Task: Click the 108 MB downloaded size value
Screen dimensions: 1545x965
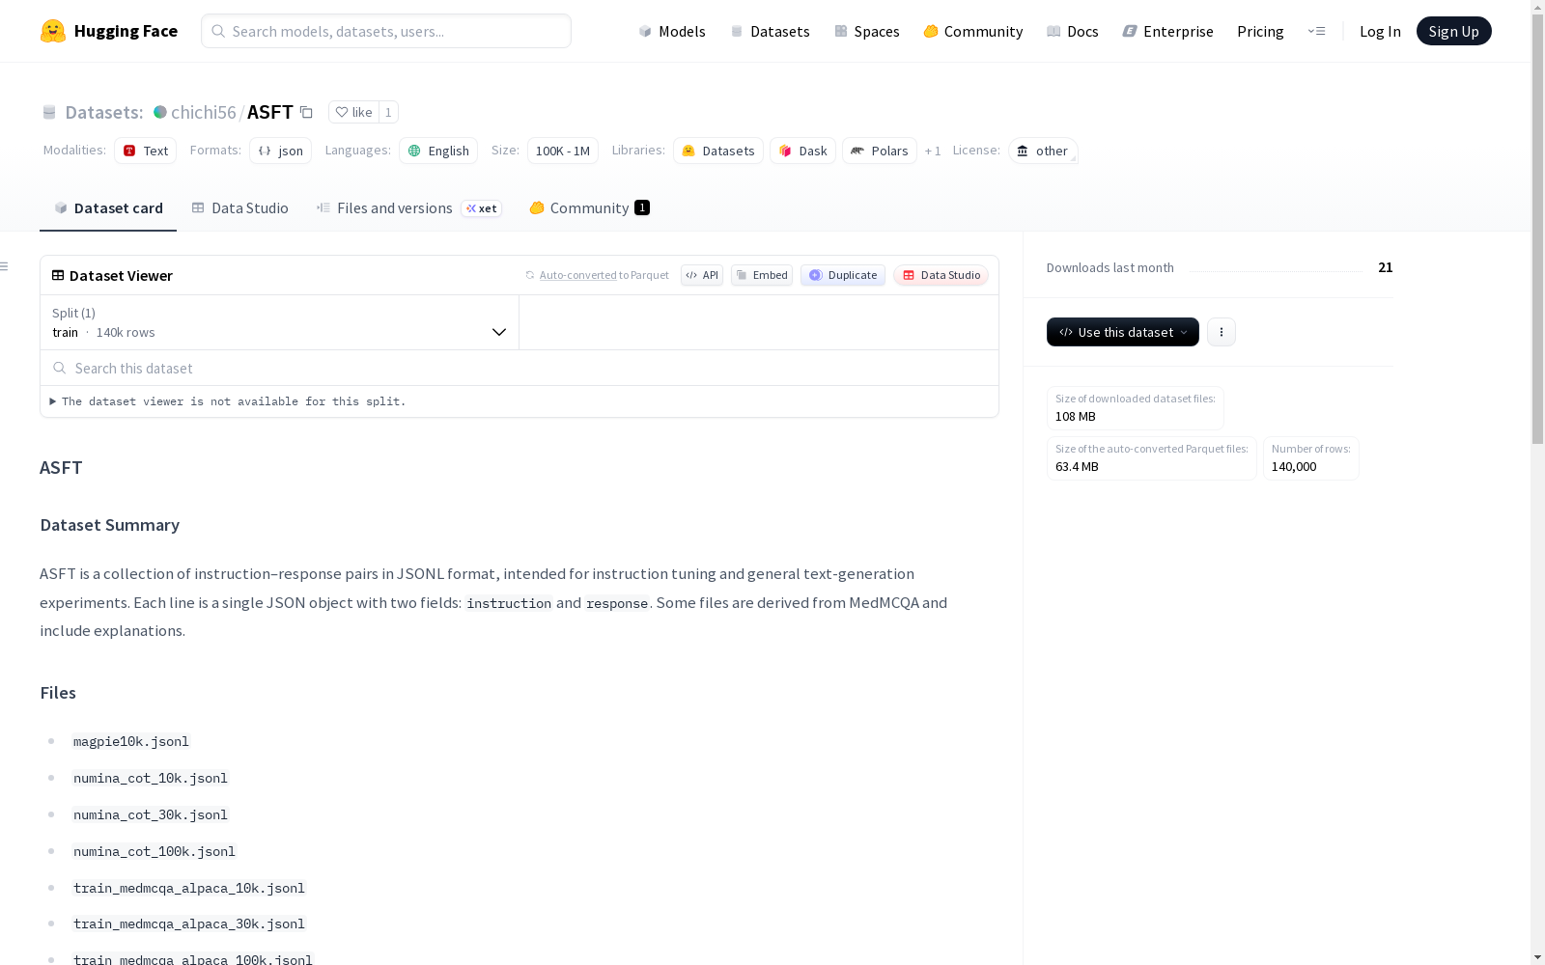Action: [1076, 417]
